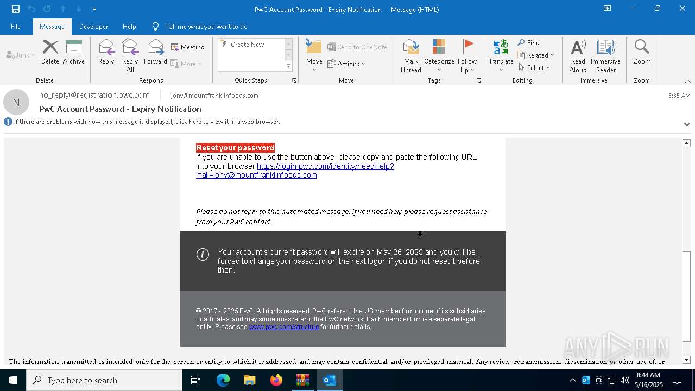The height and width of the screenshot is (391, 695).
Task: Open Task View on the taskbar
Action: pos(195,380)
